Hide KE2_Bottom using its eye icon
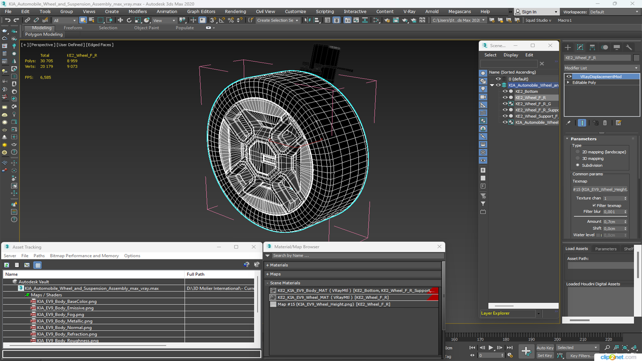Viewport: 642px width, 361px height. 505,91
